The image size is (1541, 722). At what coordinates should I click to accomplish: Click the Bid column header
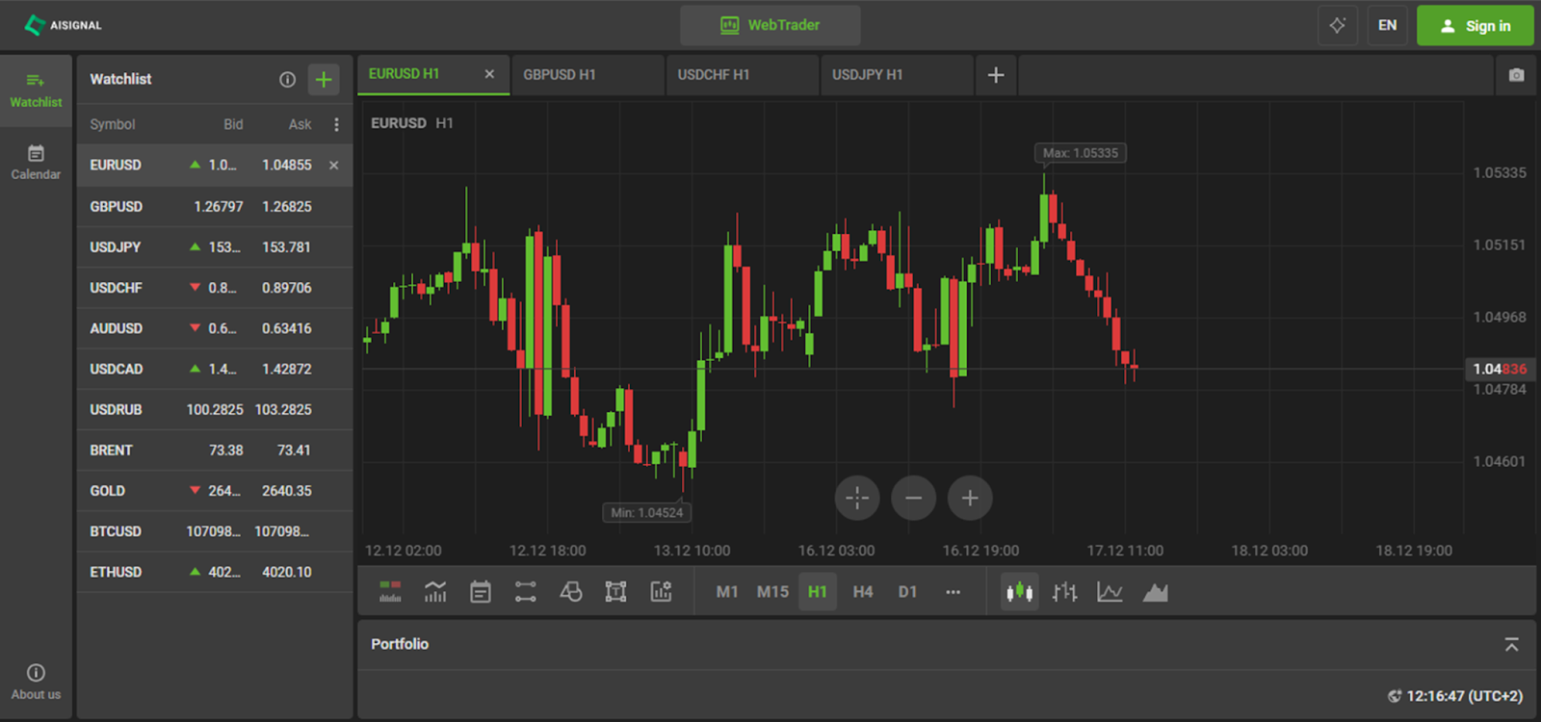coord(233,124)
